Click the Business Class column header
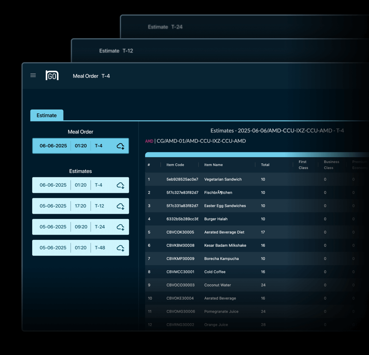This screenshot has height=355, width=369. click(331, 165)
